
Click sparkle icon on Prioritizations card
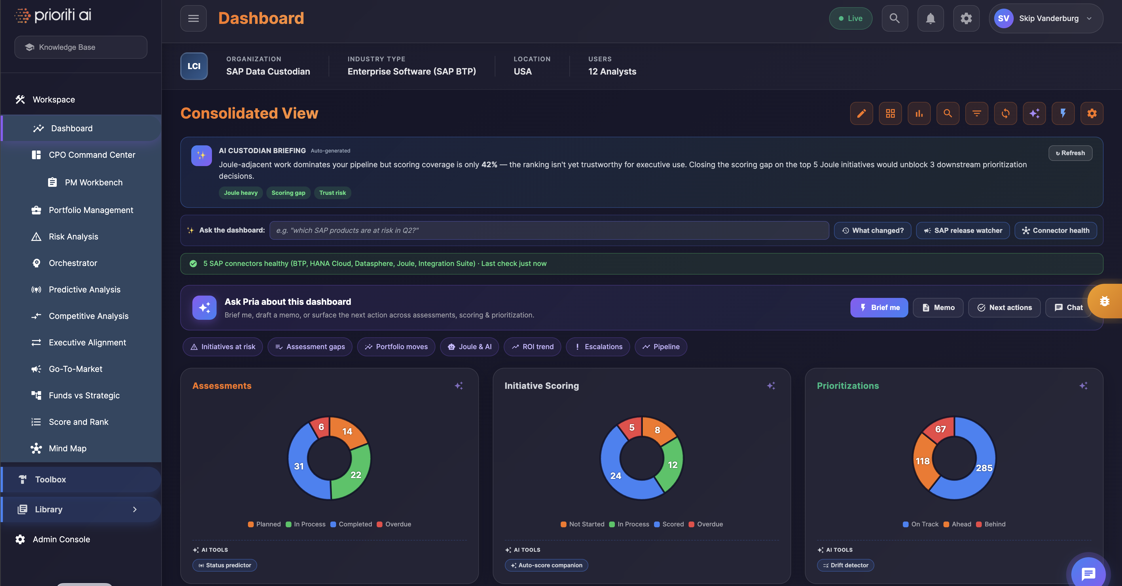tap(1083, 386)
